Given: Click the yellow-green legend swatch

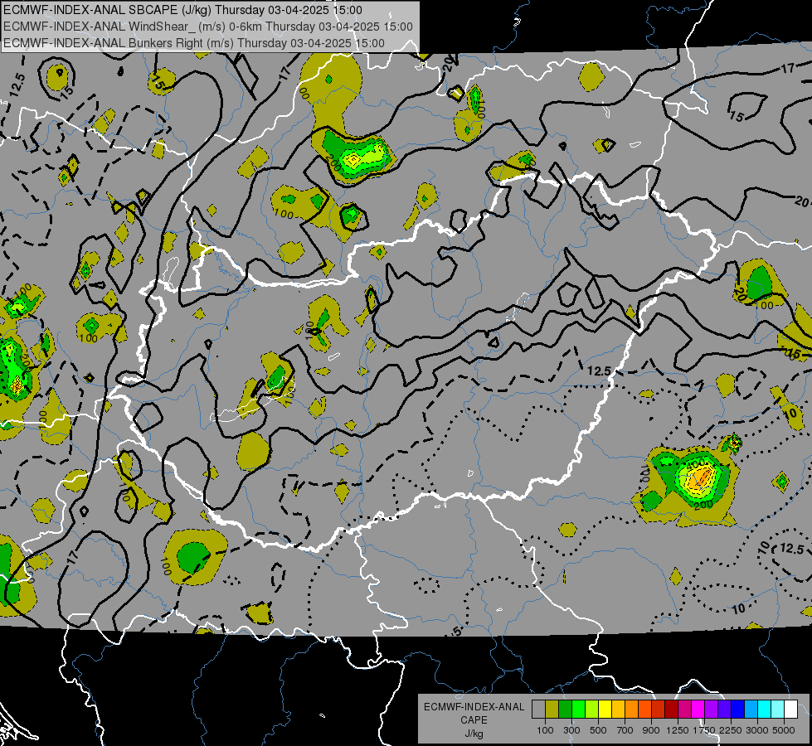Looking at the screenshot, I should [x=591, y=710].
